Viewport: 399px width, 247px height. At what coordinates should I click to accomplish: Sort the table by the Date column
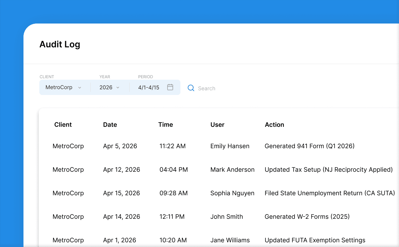(110, 125)
